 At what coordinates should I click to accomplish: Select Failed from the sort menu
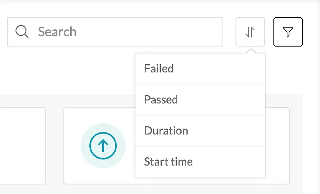[x=200, y=69]
